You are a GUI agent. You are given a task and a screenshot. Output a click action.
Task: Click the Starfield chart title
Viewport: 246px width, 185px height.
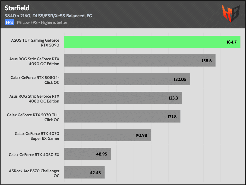[17, 8]
